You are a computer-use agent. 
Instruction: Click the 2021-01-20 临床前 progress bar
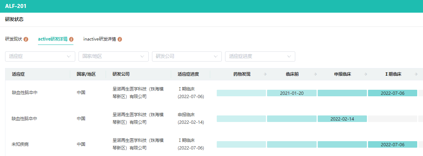click(292, 93)
